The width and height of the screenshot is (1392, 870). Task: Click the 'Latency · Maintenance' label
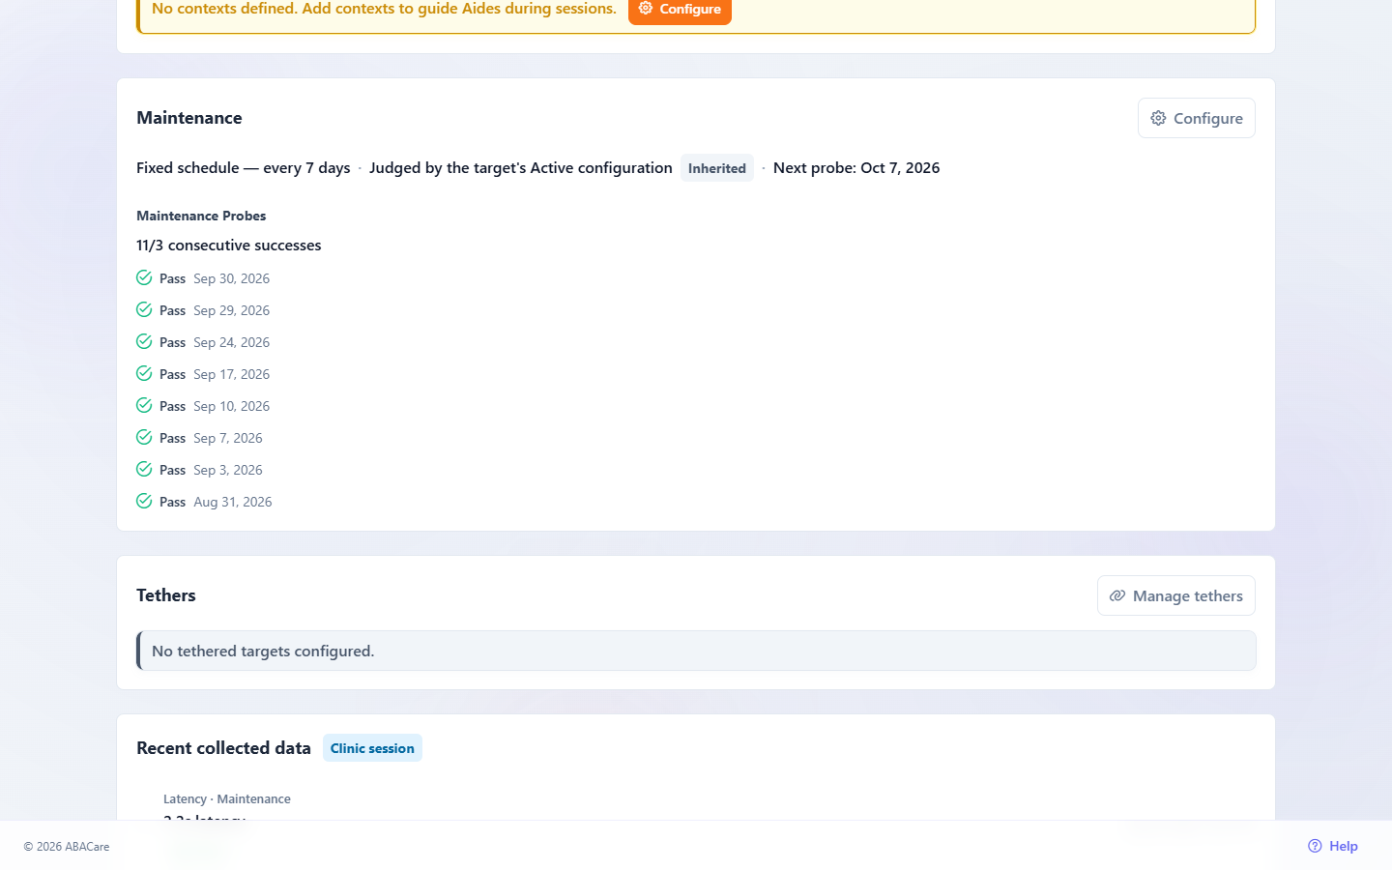click(227, 798)
